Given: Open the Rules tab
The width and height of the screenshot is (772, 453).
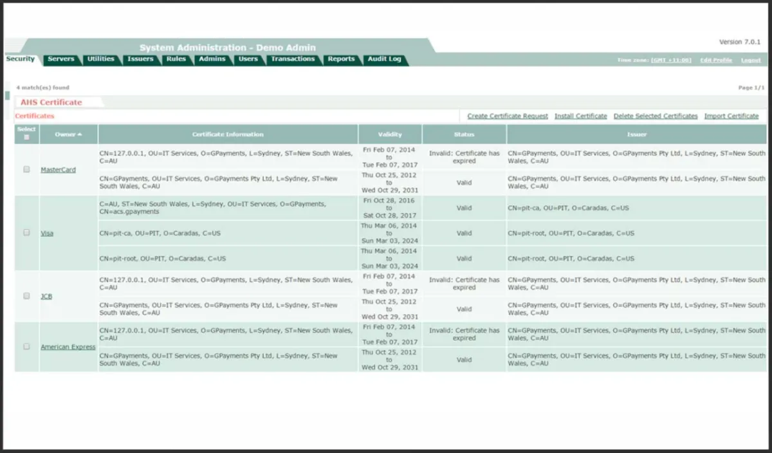Looking at the screenshot, I should 176,59.
